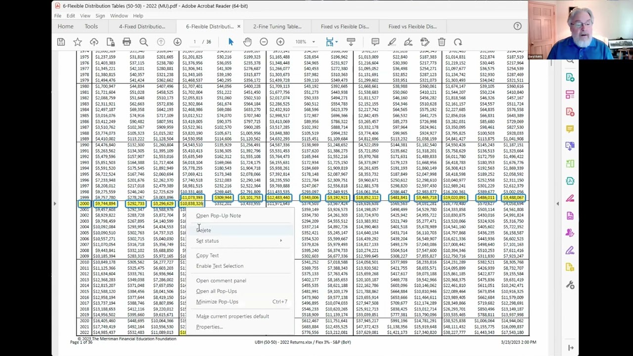Click the highlighted $9,744,894 cell
This screenshot has width=633, height=356.
[x=105, y=204]
